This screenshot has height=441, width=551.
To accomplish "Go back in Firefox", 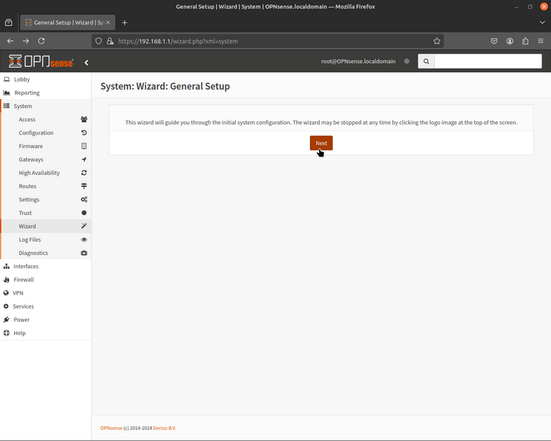I will (x=10, y=41).
